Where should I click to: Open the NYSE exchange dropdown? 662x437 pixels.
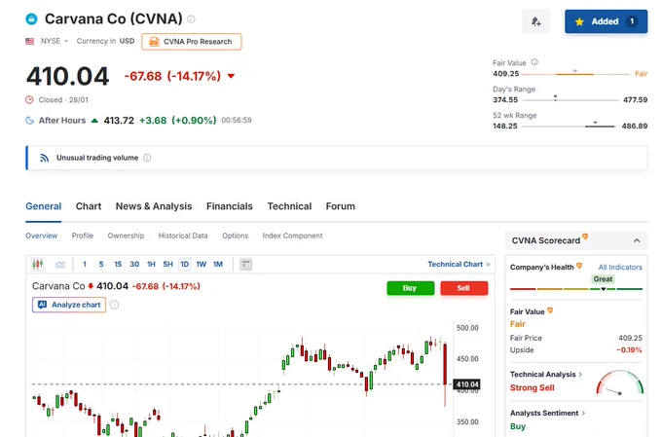pos(55,41)
